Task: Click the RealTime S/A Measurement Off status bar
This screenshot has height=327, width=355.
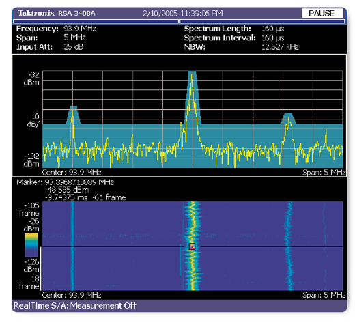Action: [75, 305]
